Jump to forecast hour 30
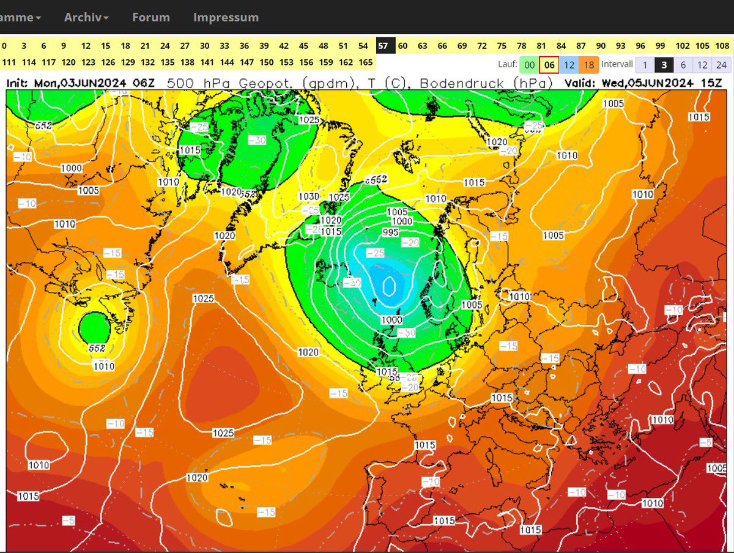This screenshot has height=553, width=734. point(205,46)
